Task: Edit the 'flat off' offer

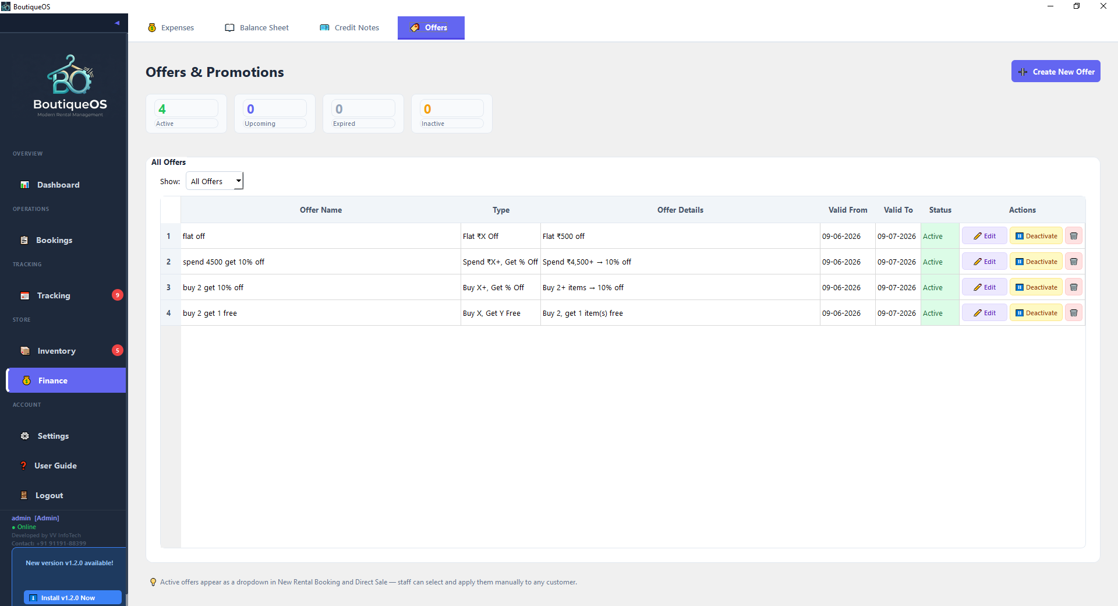Action: (985, 236)
